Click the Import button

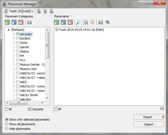pyautogui.click(x=149, y=124)
